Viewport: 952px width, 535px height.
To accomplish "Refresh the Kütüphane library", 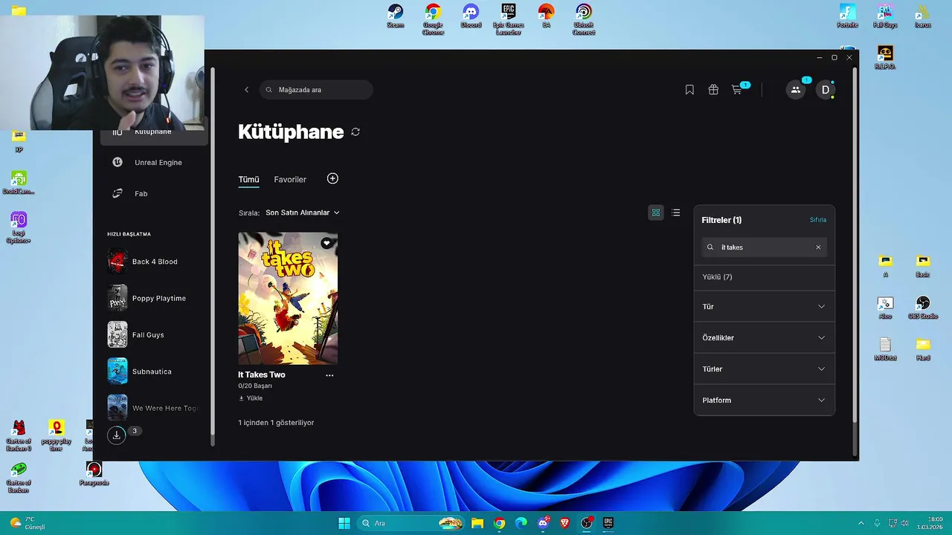I will (x=356, y=132).
